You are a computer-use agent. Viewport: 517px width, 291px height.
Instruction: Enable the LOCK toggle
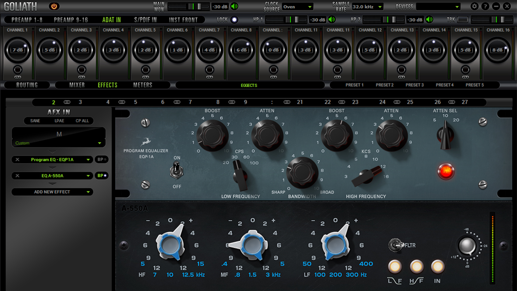coord(235,20)
